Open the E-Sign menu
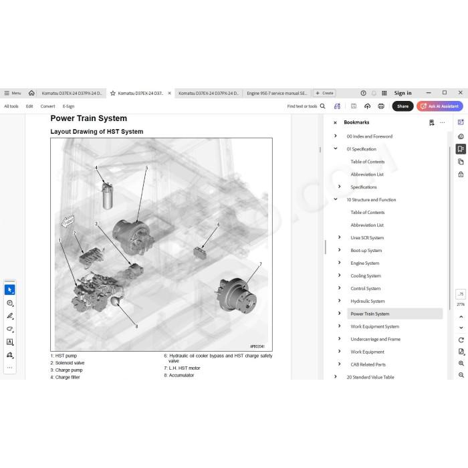Image resolution: width=468 pixels, height=468 pixels. click(68, 106)
